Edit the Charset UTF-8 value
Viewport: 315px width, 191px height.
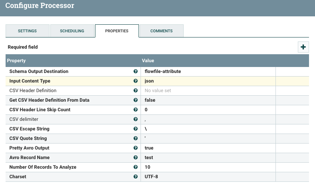click(x=208, y=177)
